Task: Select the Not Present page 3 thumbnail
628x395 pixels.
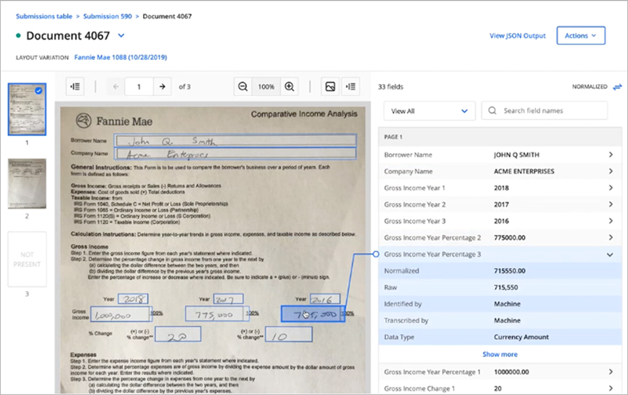Action: pyautogui.click(x=27, y=259)
